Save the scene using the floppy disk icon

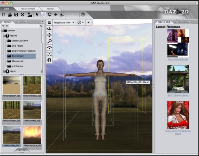click(x=16, y=15)
